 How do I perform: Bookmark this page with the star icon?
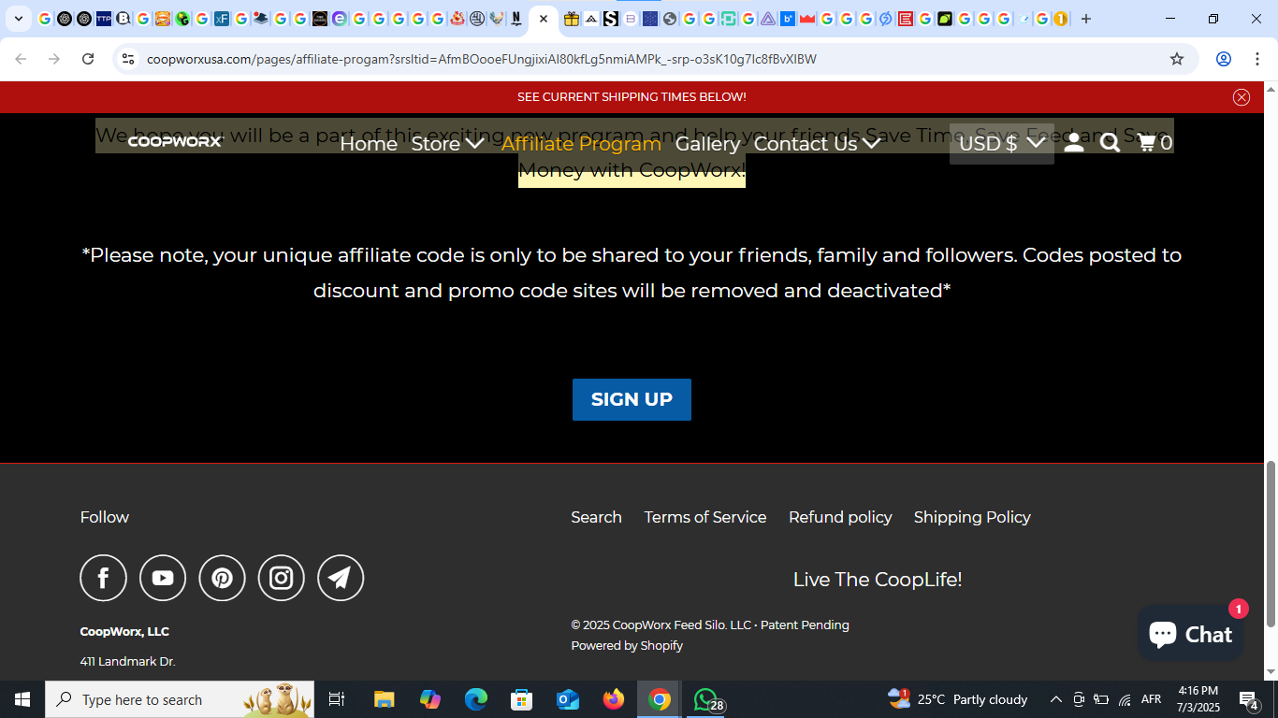tap(1177, 59)
